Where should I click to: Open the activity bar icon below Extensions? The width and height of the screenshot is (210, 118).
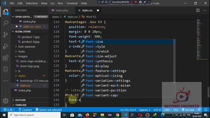6,69
